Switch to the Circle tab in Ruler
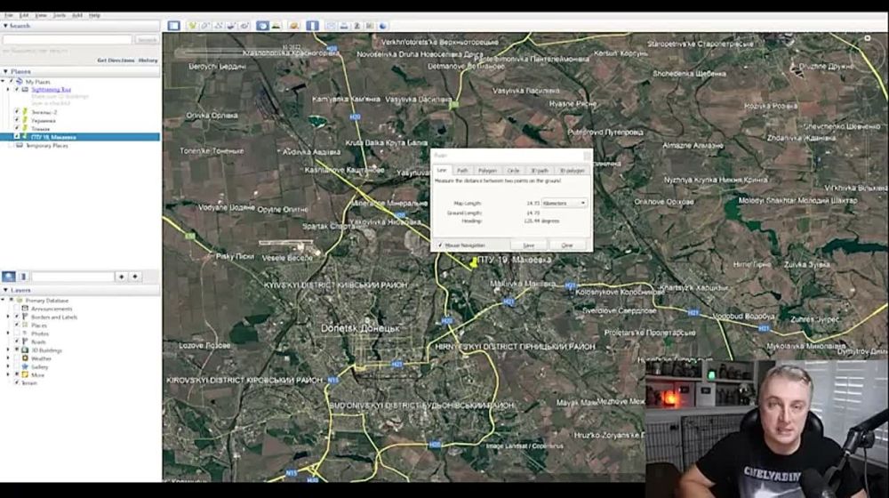889x498 pixels. [x=513, y=170]
